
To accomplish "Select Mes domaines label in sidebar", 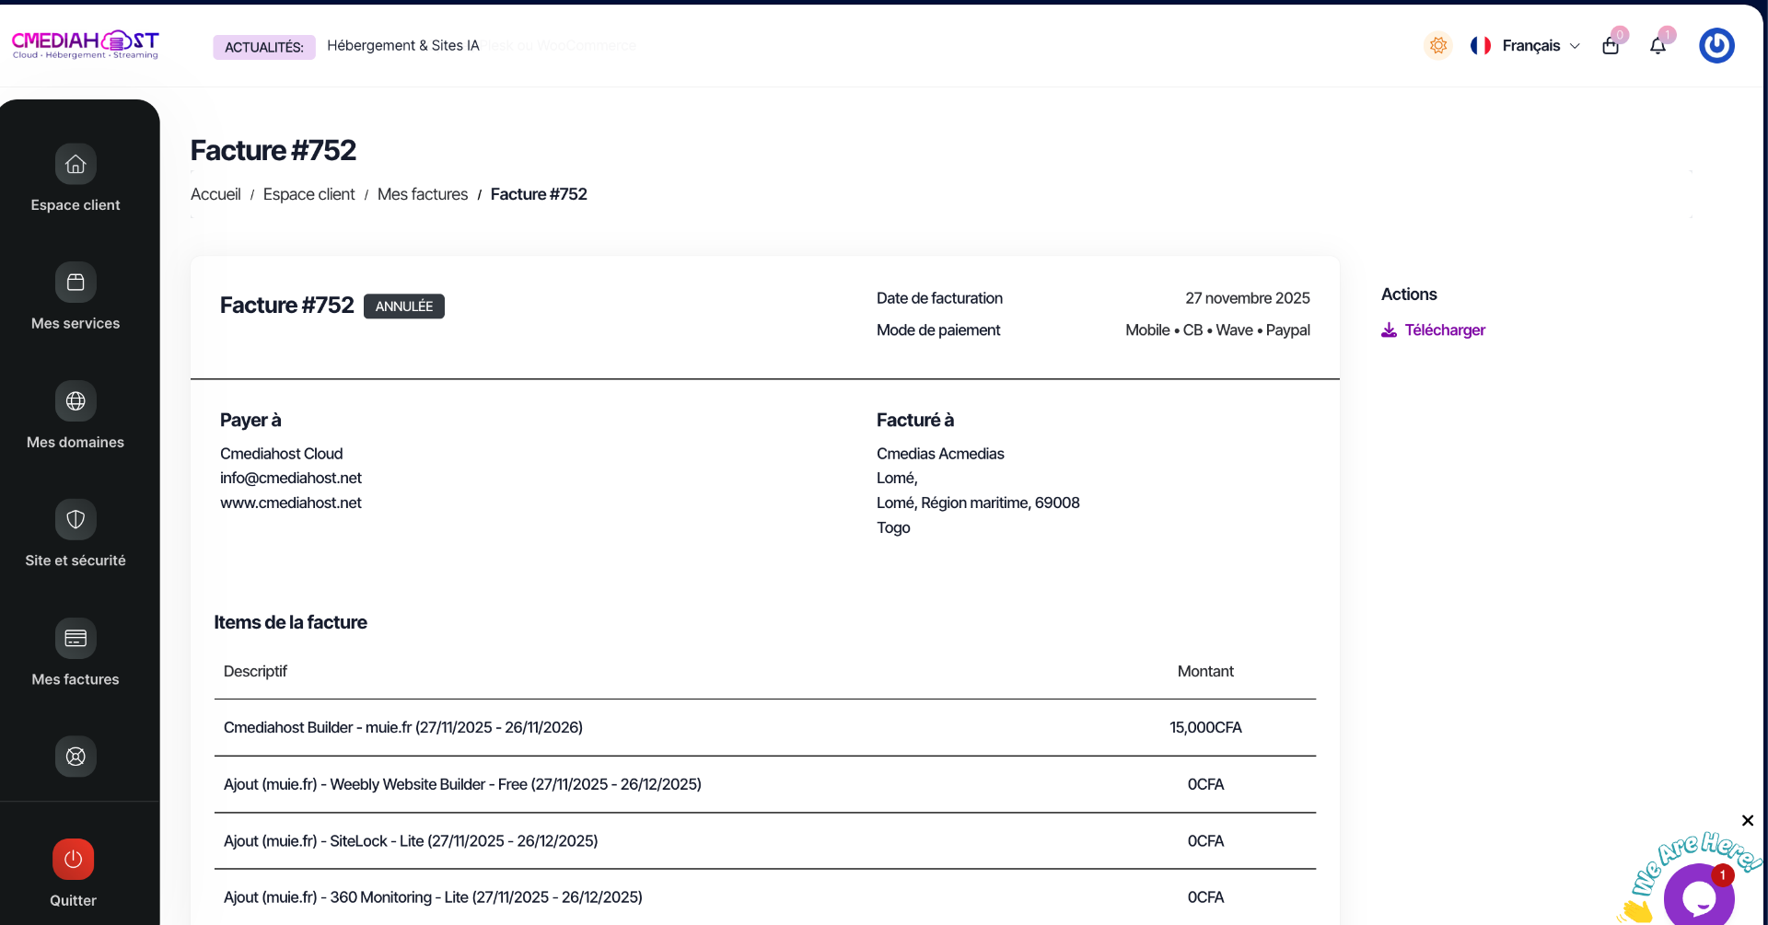I will pyautogui.click(x=76, y=443).
